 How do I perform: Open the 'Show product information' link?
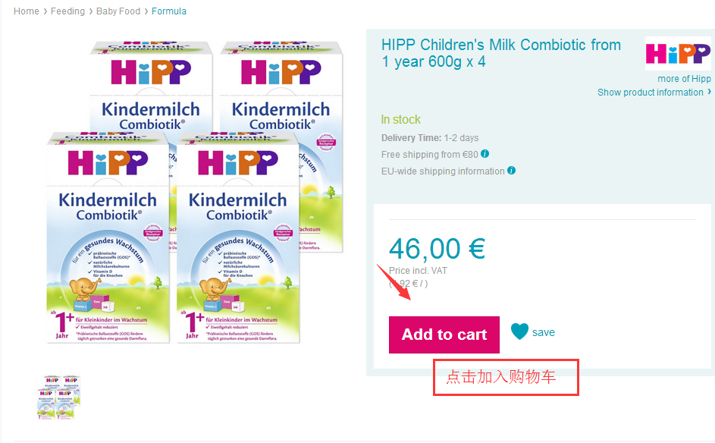pos(650,93)
